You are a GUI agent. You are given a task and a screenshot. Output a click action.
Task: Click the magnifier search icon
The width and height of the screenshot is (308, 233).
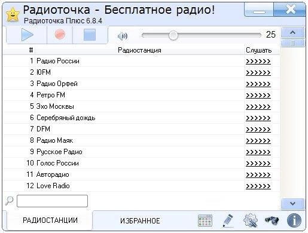[x=9, y=201]
